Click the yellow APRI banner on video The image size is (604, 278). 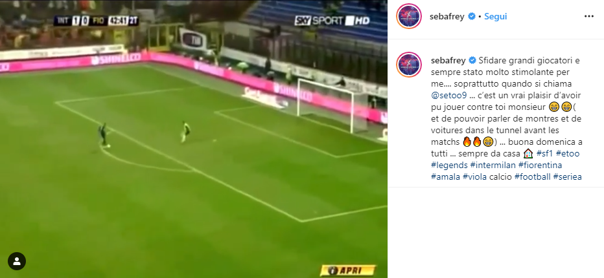coord(347,270)
